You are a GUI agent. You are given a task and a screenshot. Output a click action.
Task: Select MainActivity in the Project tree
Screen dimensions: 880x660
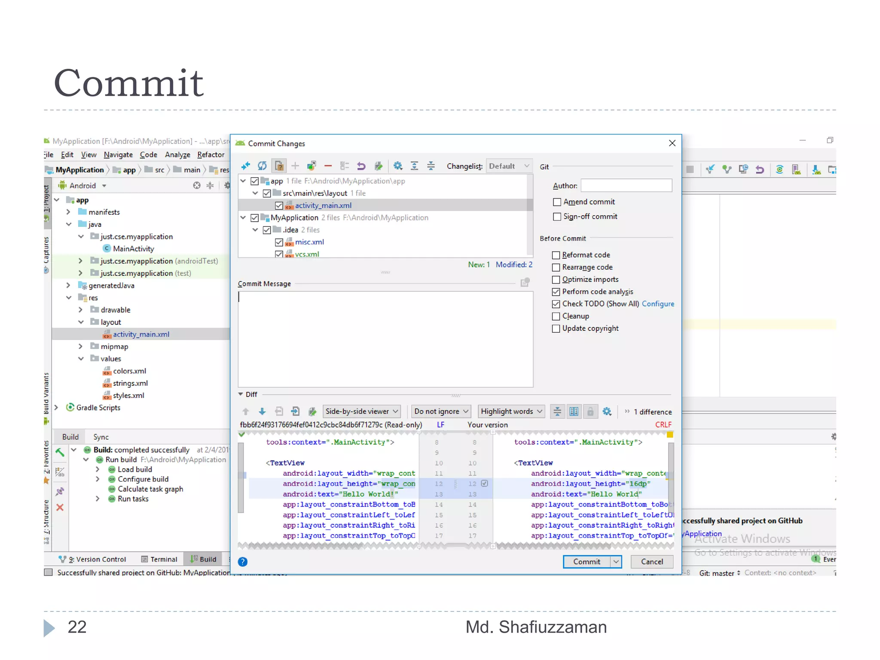click(x=133, y=249)
